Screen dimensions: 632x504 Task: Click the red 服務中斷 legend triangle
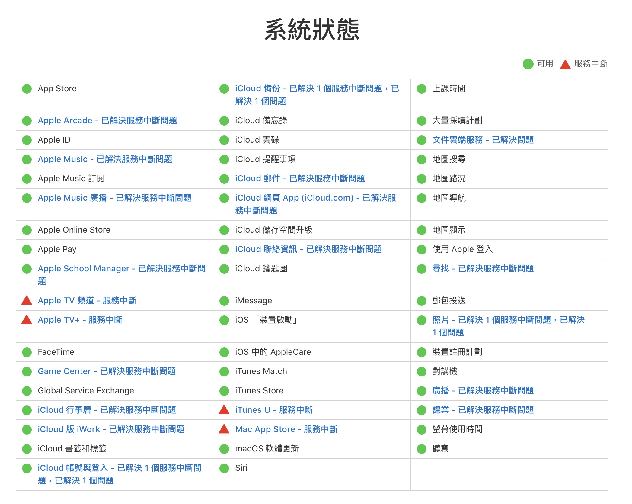pos(565,64)
